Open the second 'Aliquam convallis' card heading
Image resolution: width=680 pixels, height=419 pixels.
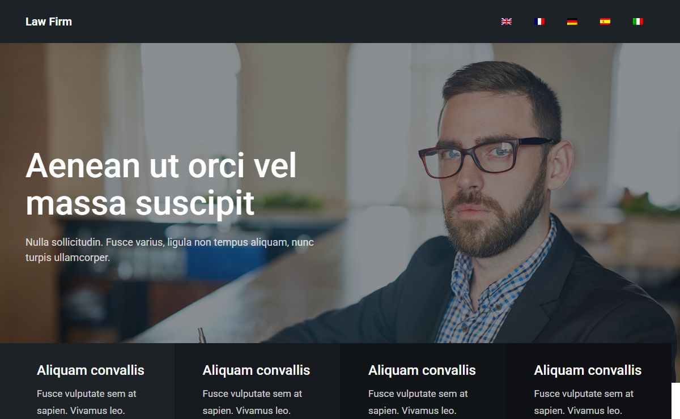256,370
